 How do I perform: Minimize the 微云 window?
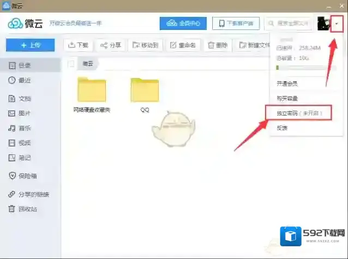click(329, 6)
